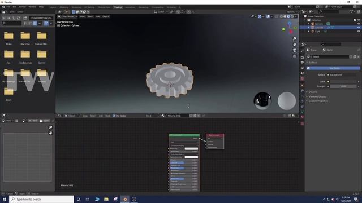Select the tweak cursor tool in header
The height and width of the screenshot is (203, 362).
[x=67, y=12]
